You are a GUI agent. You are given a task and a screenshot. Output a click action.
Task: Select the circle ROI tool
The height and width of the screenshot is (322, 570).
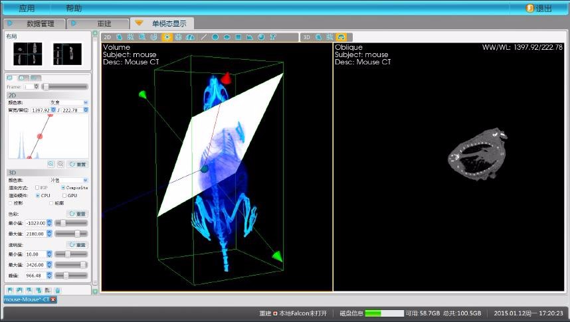215,37
